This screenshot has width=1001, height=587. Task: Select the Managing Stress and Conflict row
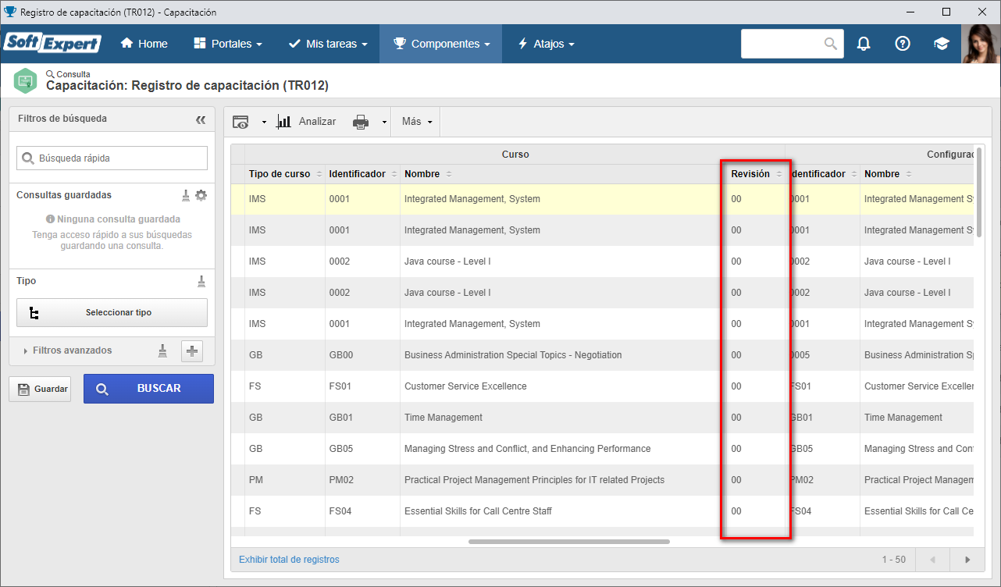pyautogui.click(x=602, y=449)
